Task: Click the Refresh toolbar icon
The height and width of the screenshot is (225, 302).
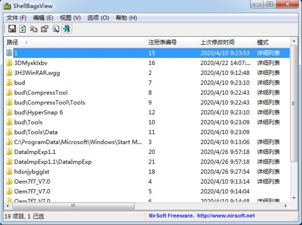Action: 23,29
